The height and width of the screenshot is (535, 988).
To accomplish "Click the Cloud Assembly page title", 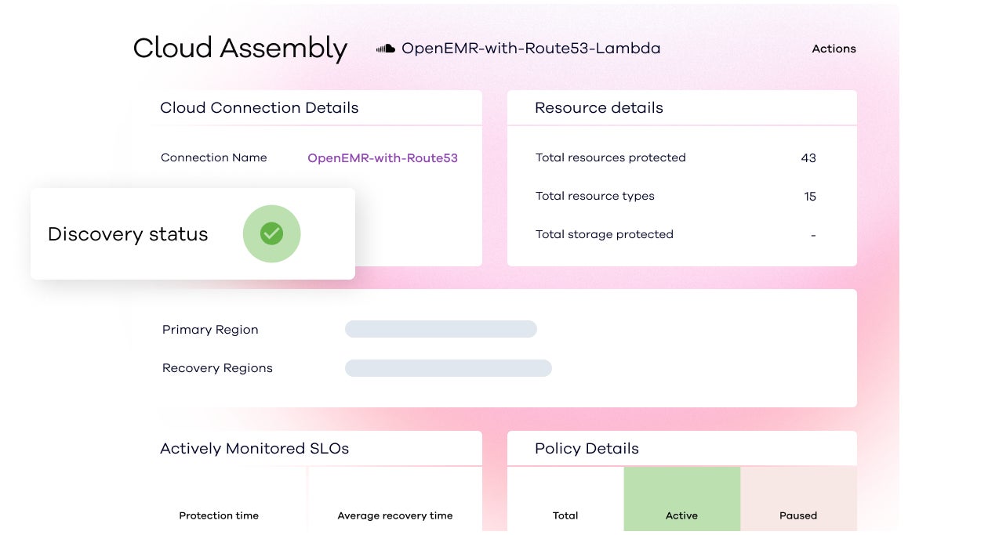I will tap(240, 49).
